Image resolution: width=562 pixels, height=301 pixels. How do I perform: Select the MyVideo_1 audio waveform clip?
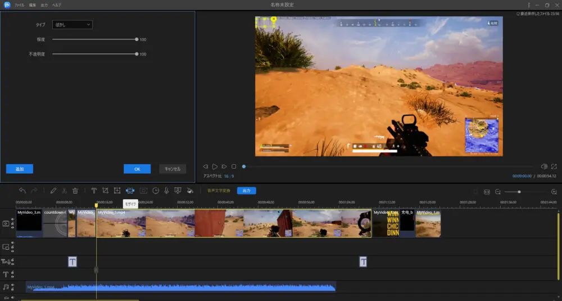point(181,287)
